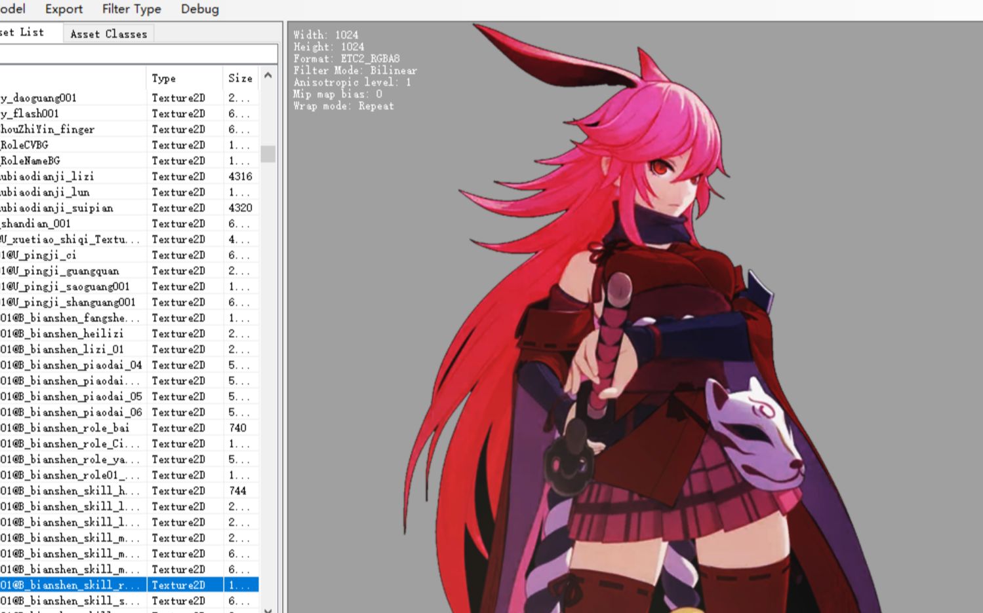Click the asset search input field
This screenshot has width=983, height=613.
(x=138, y=54)
